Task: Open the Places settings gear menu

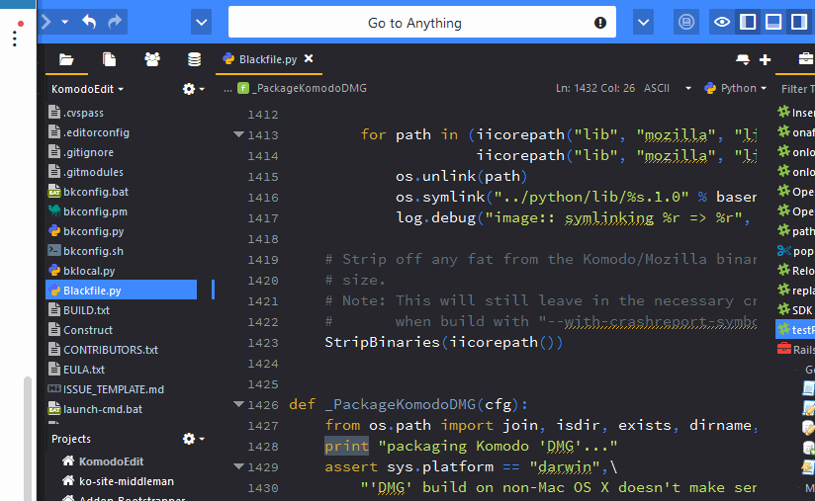Action: point(193,89)
